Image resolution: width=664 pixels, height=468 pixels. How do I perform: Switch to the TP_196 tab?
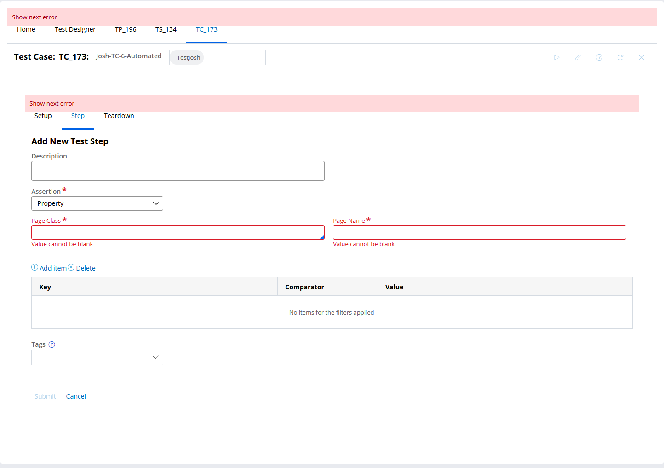(126, 29)
